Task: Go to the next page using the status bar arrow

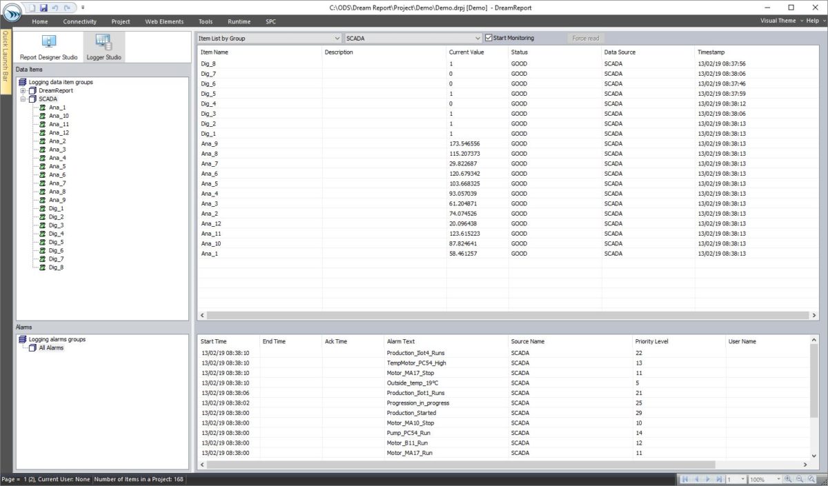Action: click(x=709, y=478)
